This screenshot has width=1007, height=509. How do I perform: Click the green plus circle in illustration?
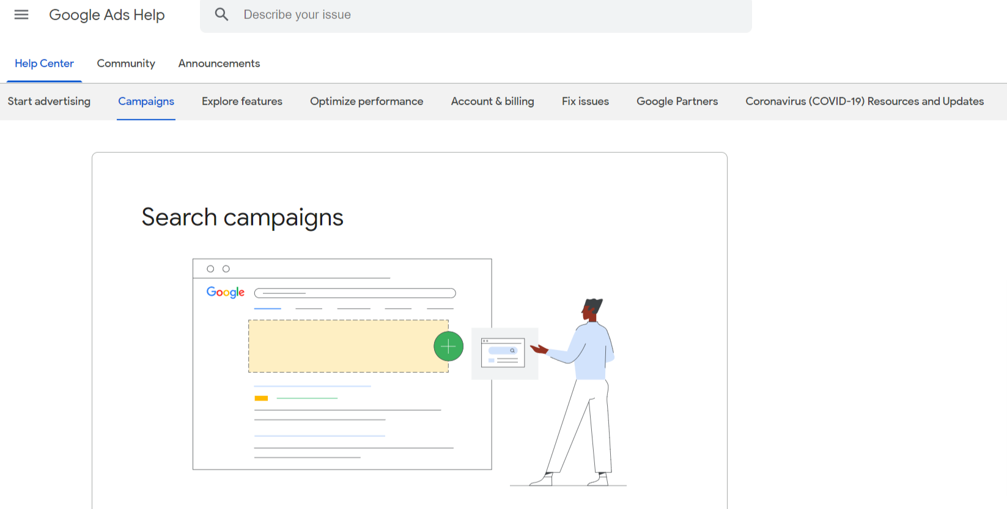448,346
